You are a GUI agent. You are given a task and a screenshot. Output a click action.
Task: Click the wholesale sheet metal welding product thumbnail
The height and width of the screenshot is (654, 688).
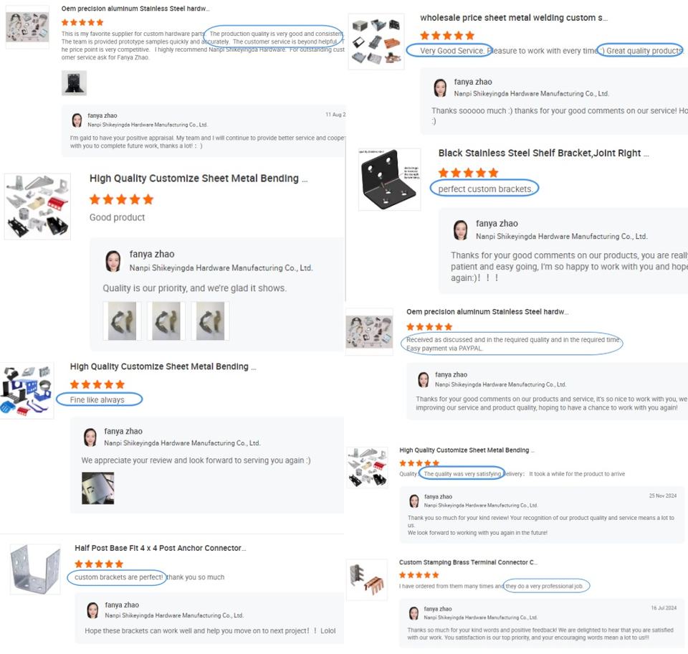coord(376,42)
